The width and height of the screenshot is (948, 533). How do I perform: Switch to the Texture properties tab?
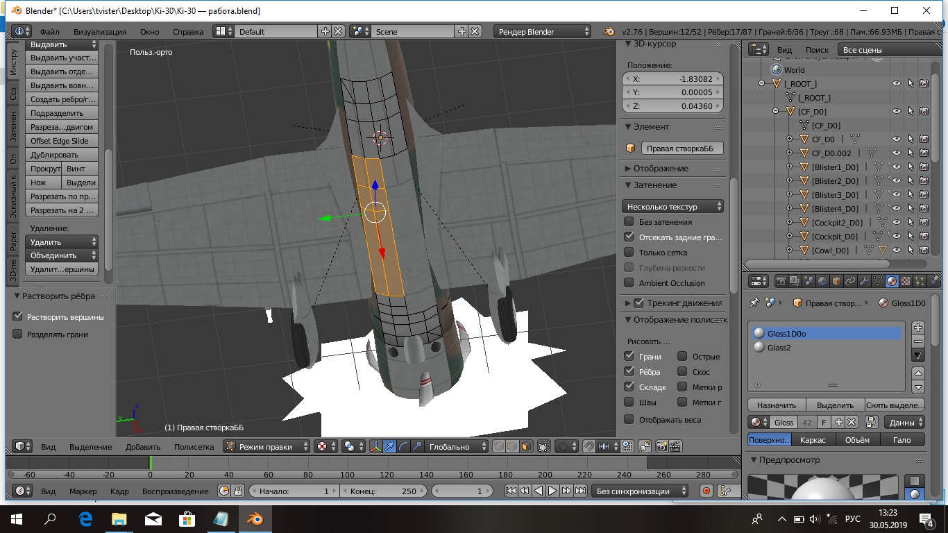pos(906,281)
